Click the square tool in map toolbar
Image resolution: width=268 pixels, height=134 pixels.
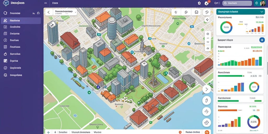coord(196,12)
